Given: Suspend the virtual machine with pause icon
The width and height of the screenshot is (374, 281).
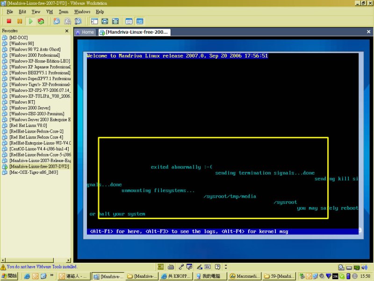Looking at the screenshot, I should (x=20, y=21).
